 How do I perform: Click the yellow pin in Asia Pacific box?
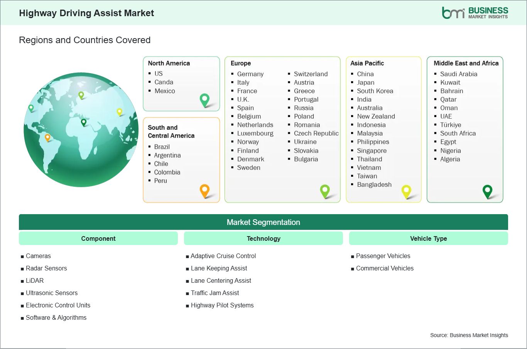(x=406, y=191)
